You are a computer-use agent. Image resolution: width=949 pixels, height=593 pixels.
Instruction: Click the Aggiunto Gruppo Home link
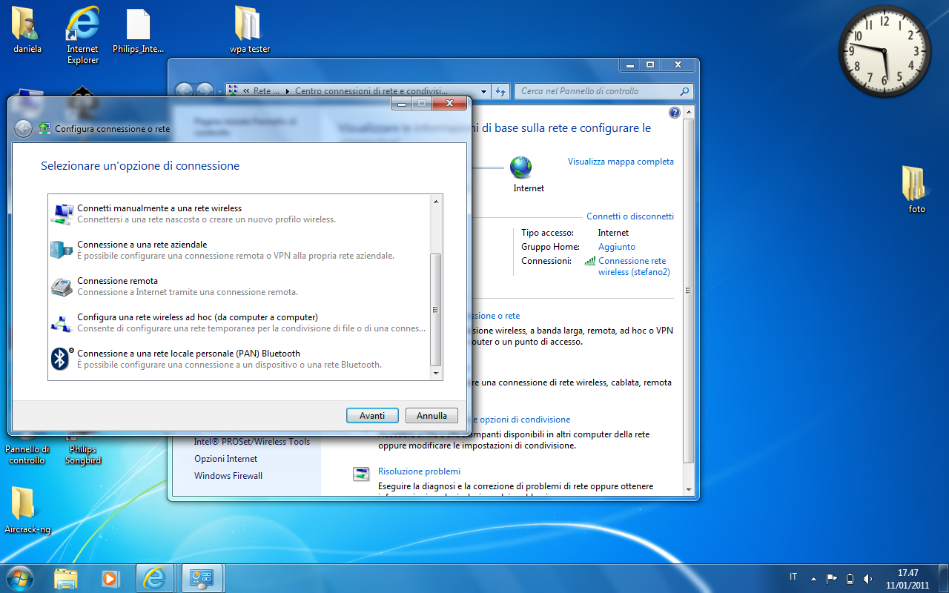coord(617,247)
